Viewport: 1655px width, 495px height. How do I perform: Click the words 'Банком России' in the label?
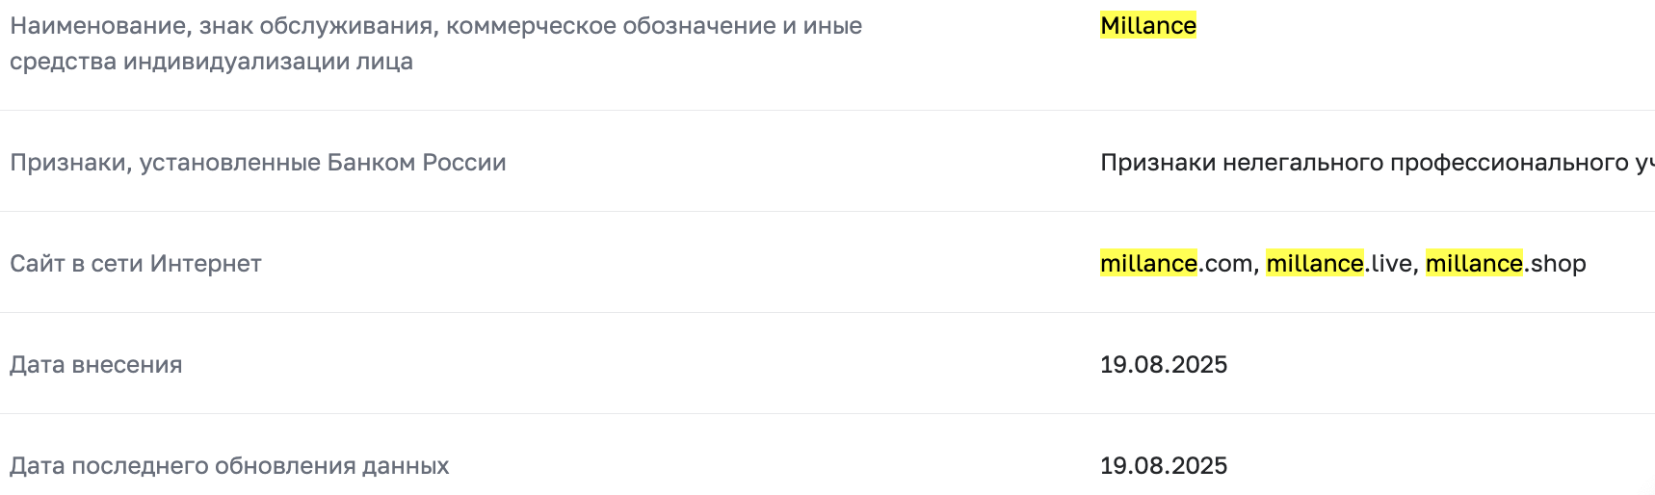(416, 163)
